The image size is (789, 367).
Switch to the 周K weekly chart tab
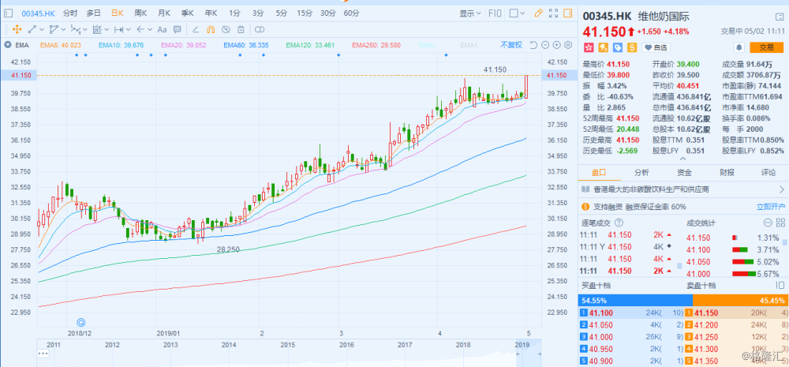141,13
